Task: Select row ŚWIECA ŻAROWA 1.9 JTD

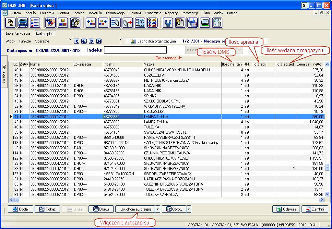Action: [168, 132]
